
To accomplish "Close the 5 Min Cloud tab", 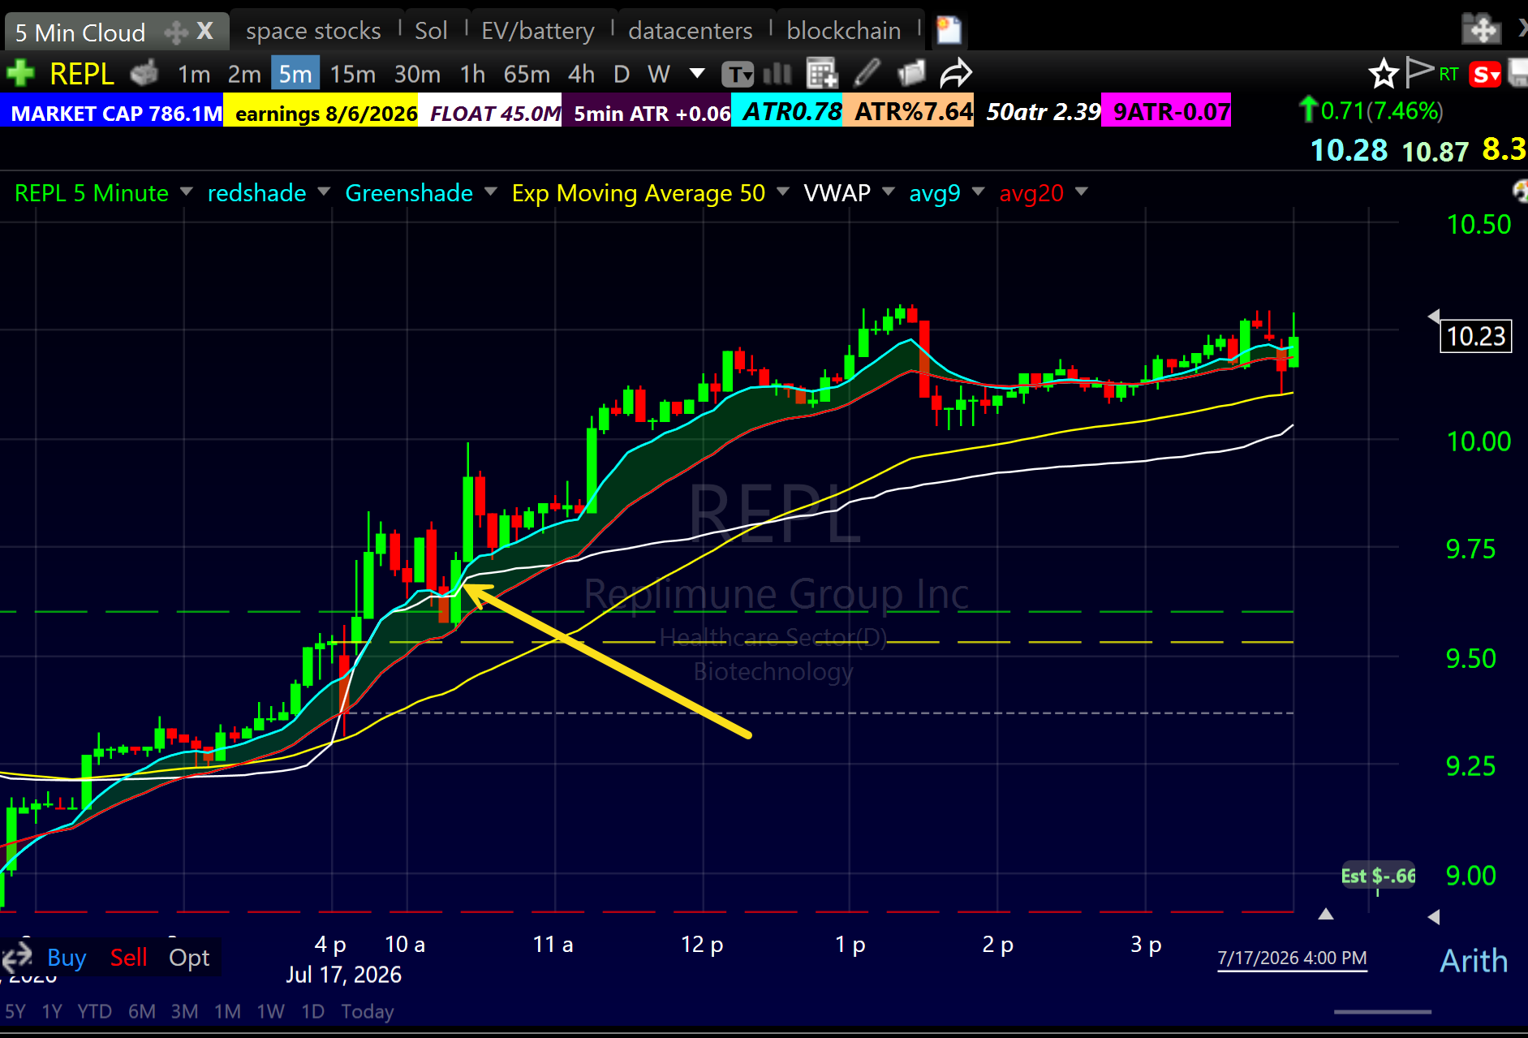I will click(205, 32).
